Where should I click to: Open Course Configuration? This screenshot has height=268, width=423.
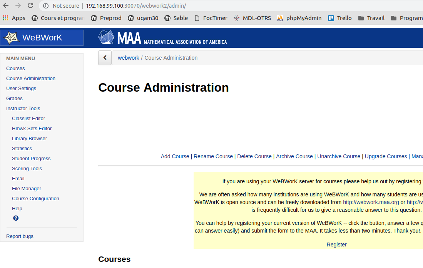click(x=35, y=198)
